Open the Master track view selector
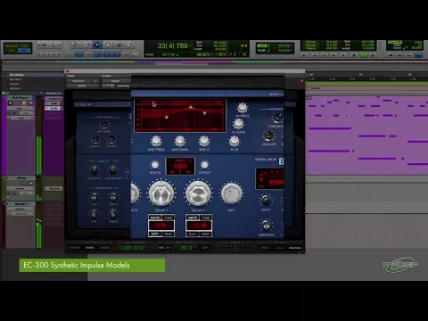The height and width of the screenshot is (321, 428). (21, 209)
